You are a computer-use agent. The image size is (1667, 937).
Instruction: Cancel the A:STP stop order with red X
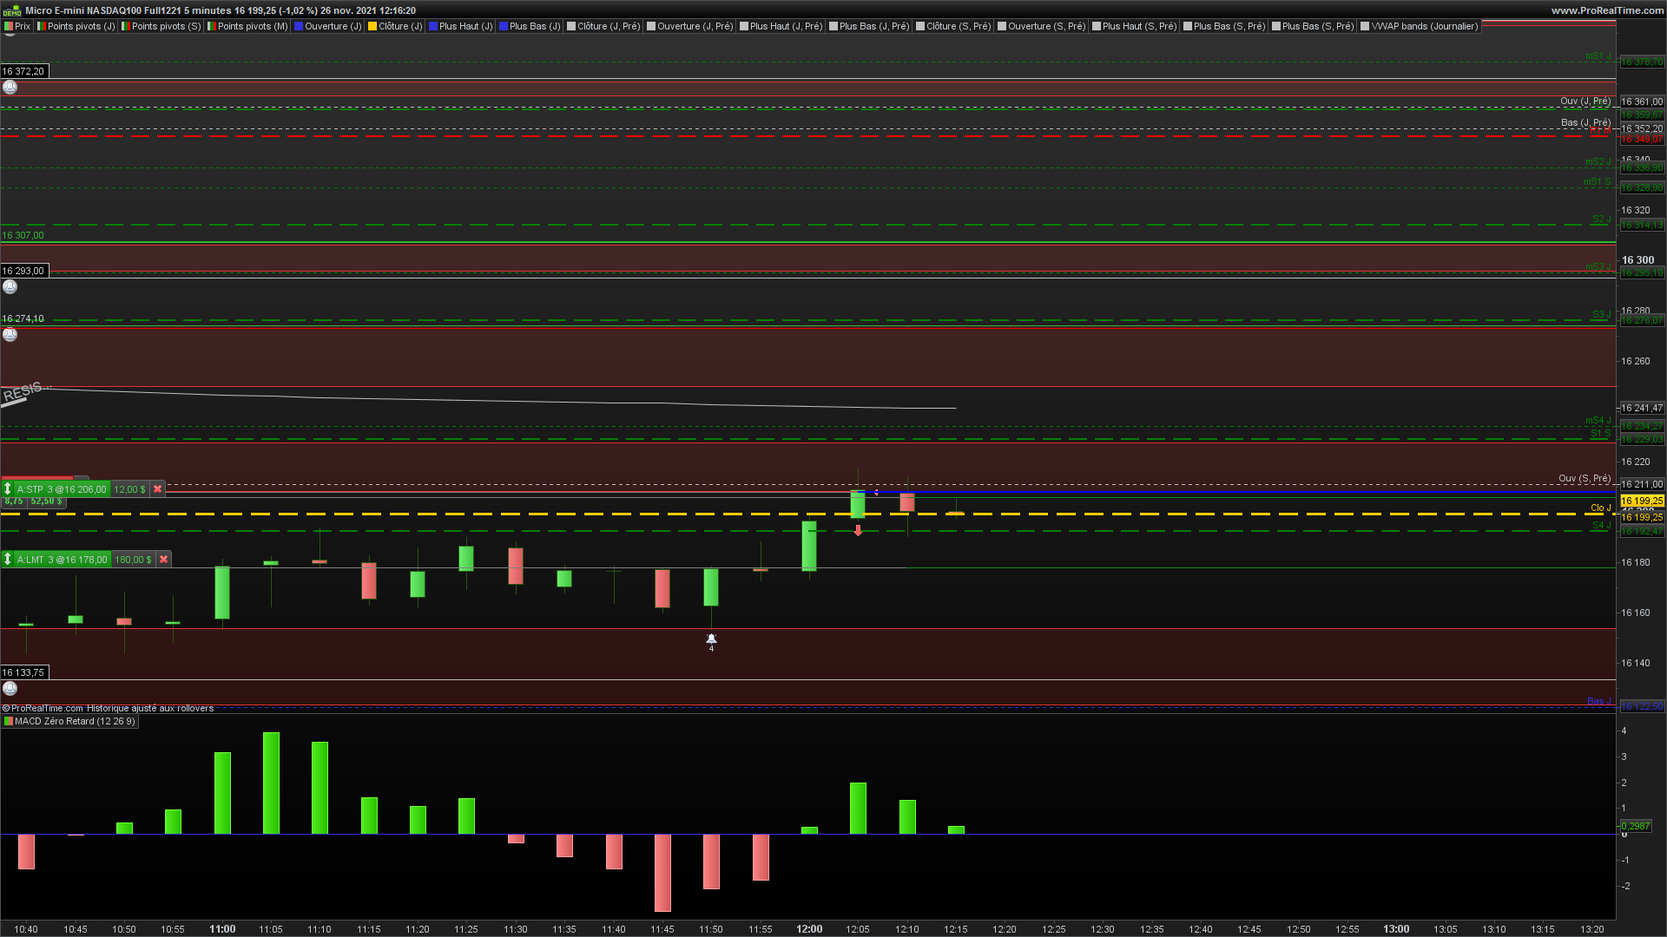pyautogui.click(x=157, y=489)
